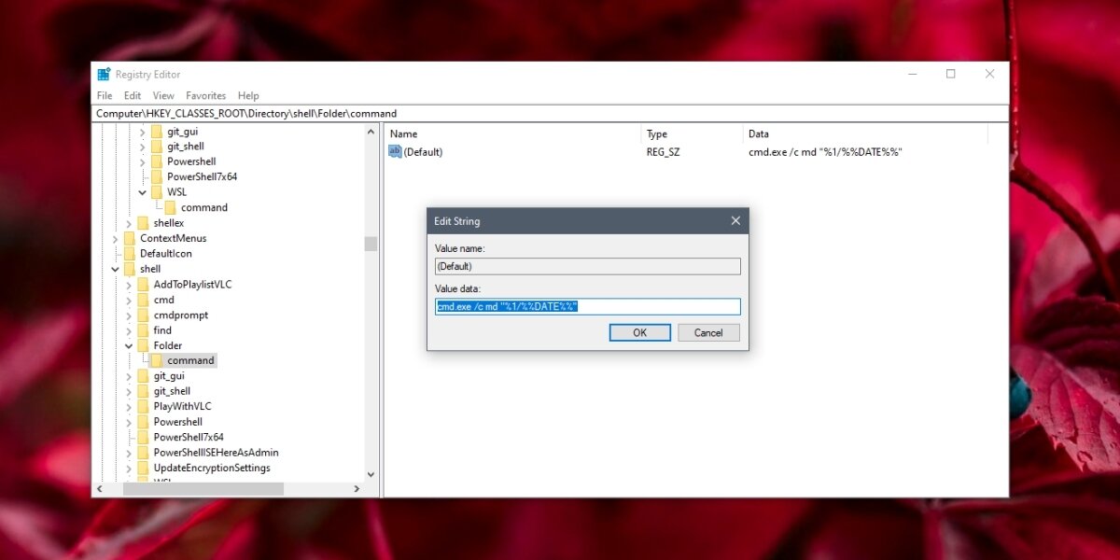Expand the PlayWithVLC key

click(x=129, y=406)
